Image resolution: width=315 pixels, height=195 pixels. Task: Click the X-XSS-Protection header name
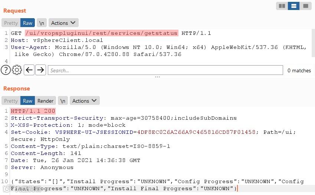[x=40, y=125]
